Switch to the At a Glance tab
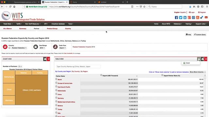Viewport: 209px width, 117px height. [x=8, y=29]
